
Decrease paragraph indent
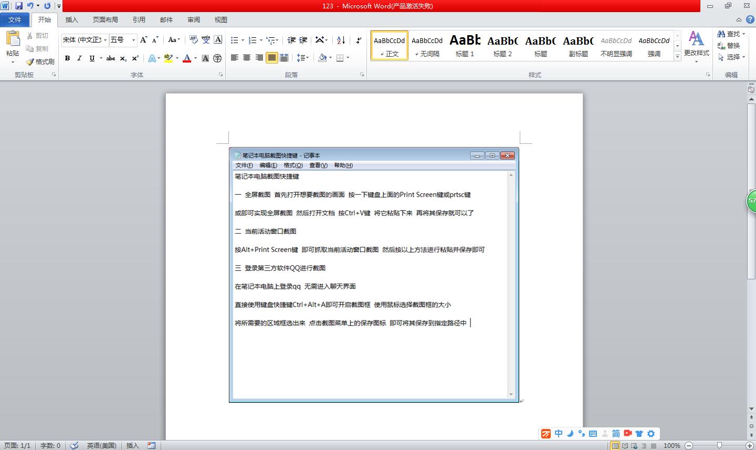[x=291, y=40]
